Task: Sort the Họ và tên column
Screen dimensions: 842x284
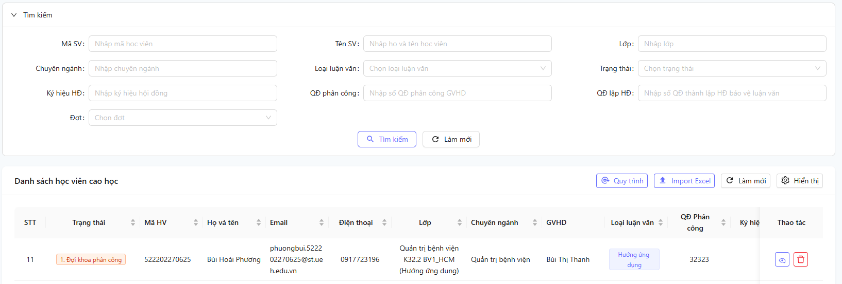Action: point(259,222)
